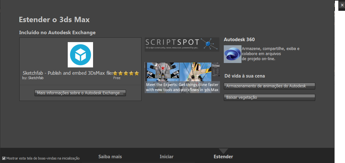Click the 'Free' price label

[x=117, y=78]
